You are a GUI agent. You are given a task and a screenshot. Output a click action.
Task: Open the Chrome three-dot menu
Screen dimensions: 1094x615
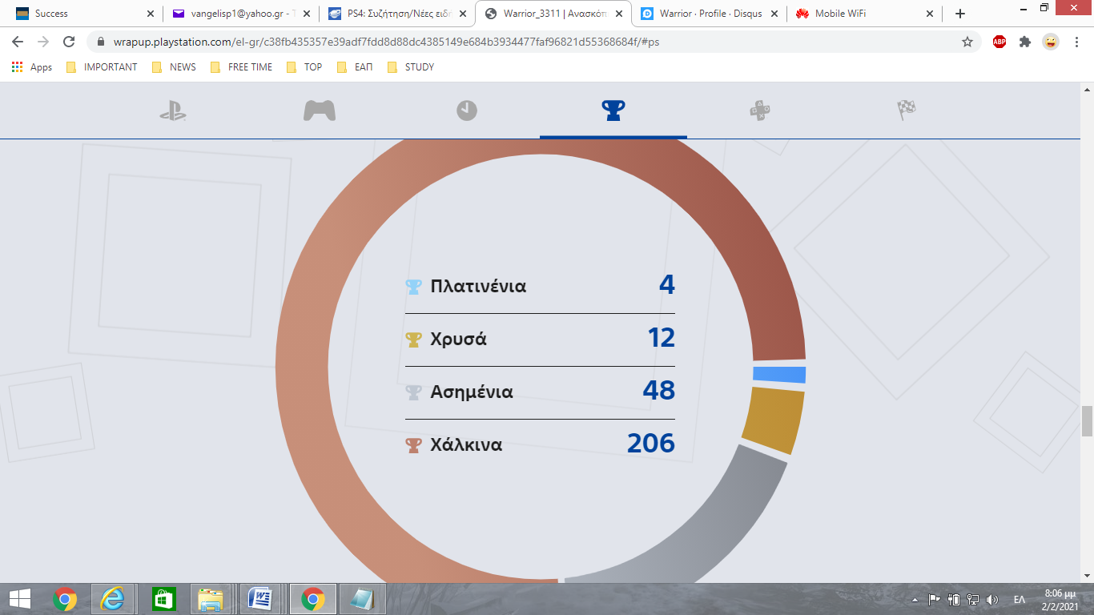pos(1076,42)
